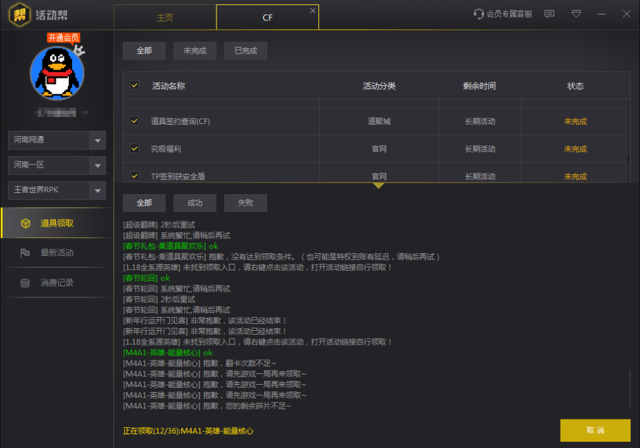Click the 活动分类 column header

click(x=379, y=86)
